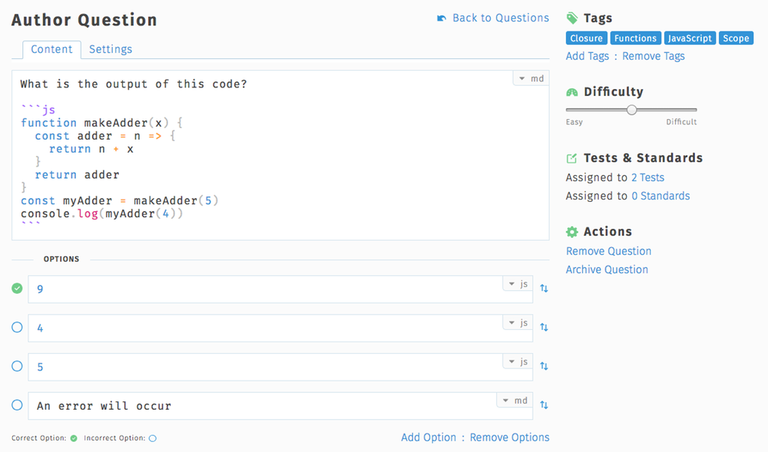Click the Archive Question link

coord(607,269)
